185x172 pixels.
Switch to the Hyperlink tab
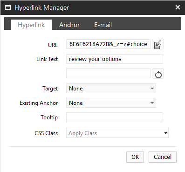tap(31, 25)
